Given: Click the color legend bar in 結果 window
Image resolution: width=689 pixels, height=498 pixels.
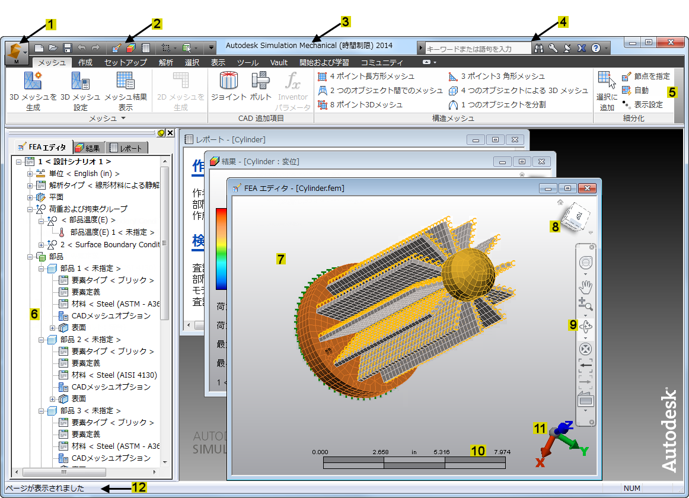Looking at the screenshot, I should (221, 249).
